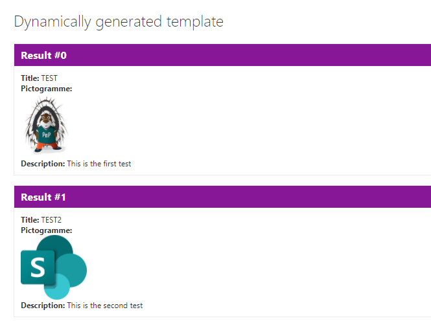Select the Result #0 purple header

click(x=222, y=55)
